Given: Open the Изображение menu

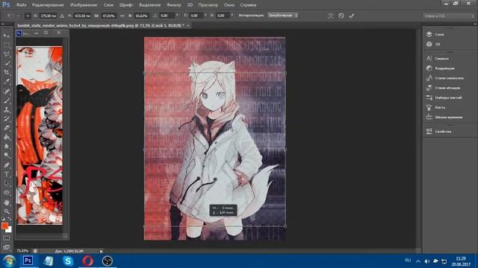Looking at the screenshot, I should click(x=84, y=5).
